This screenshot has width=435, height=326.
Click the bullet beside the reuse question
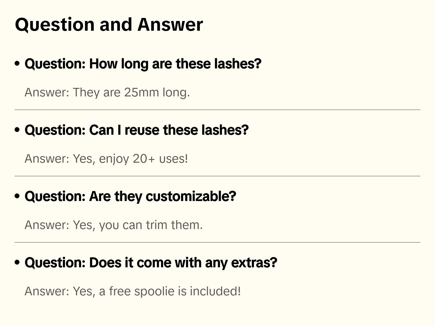tap(17, 130)
